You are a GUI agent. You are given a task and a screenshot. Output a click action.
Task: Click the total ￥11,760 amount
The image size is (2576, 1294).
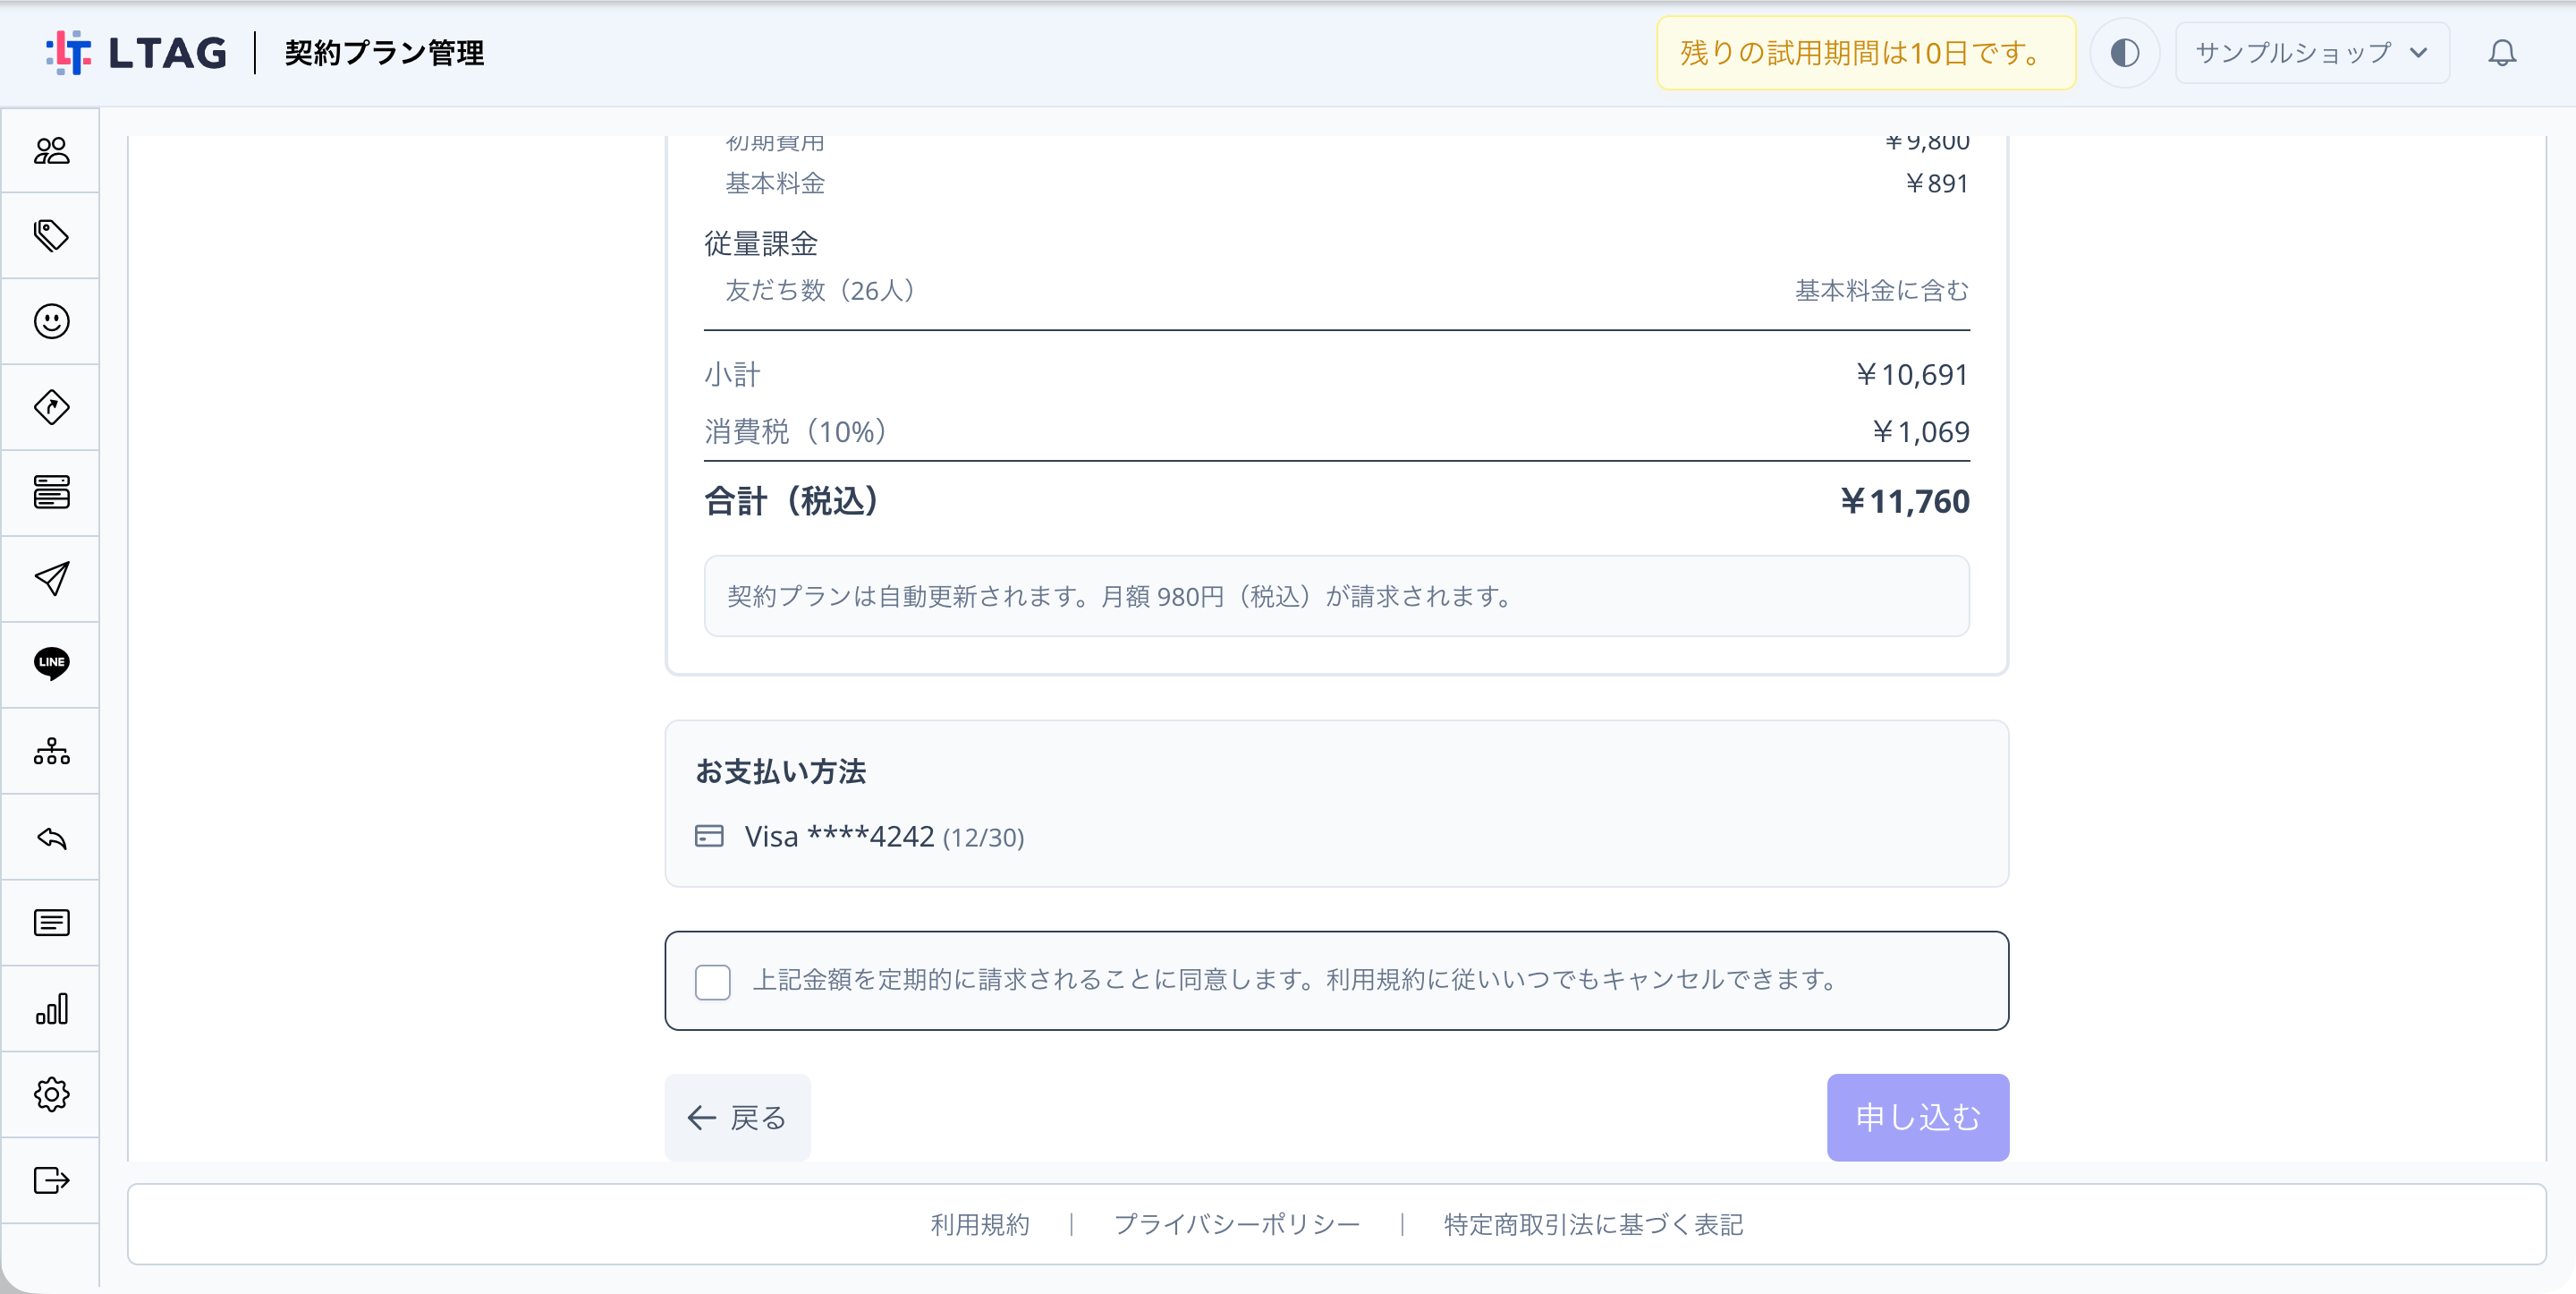pyautogui.click(x=1905, y=501)
